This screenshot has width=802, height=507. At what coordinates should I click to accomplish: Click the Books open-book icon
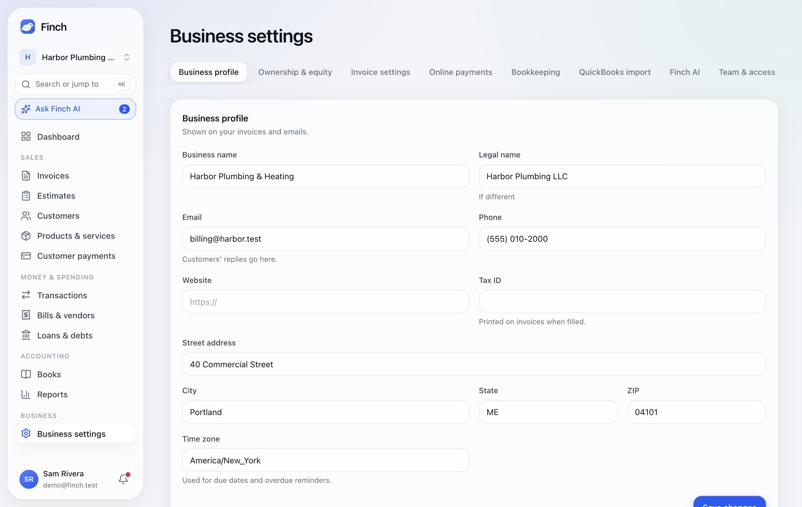click(x=26, y=374)
